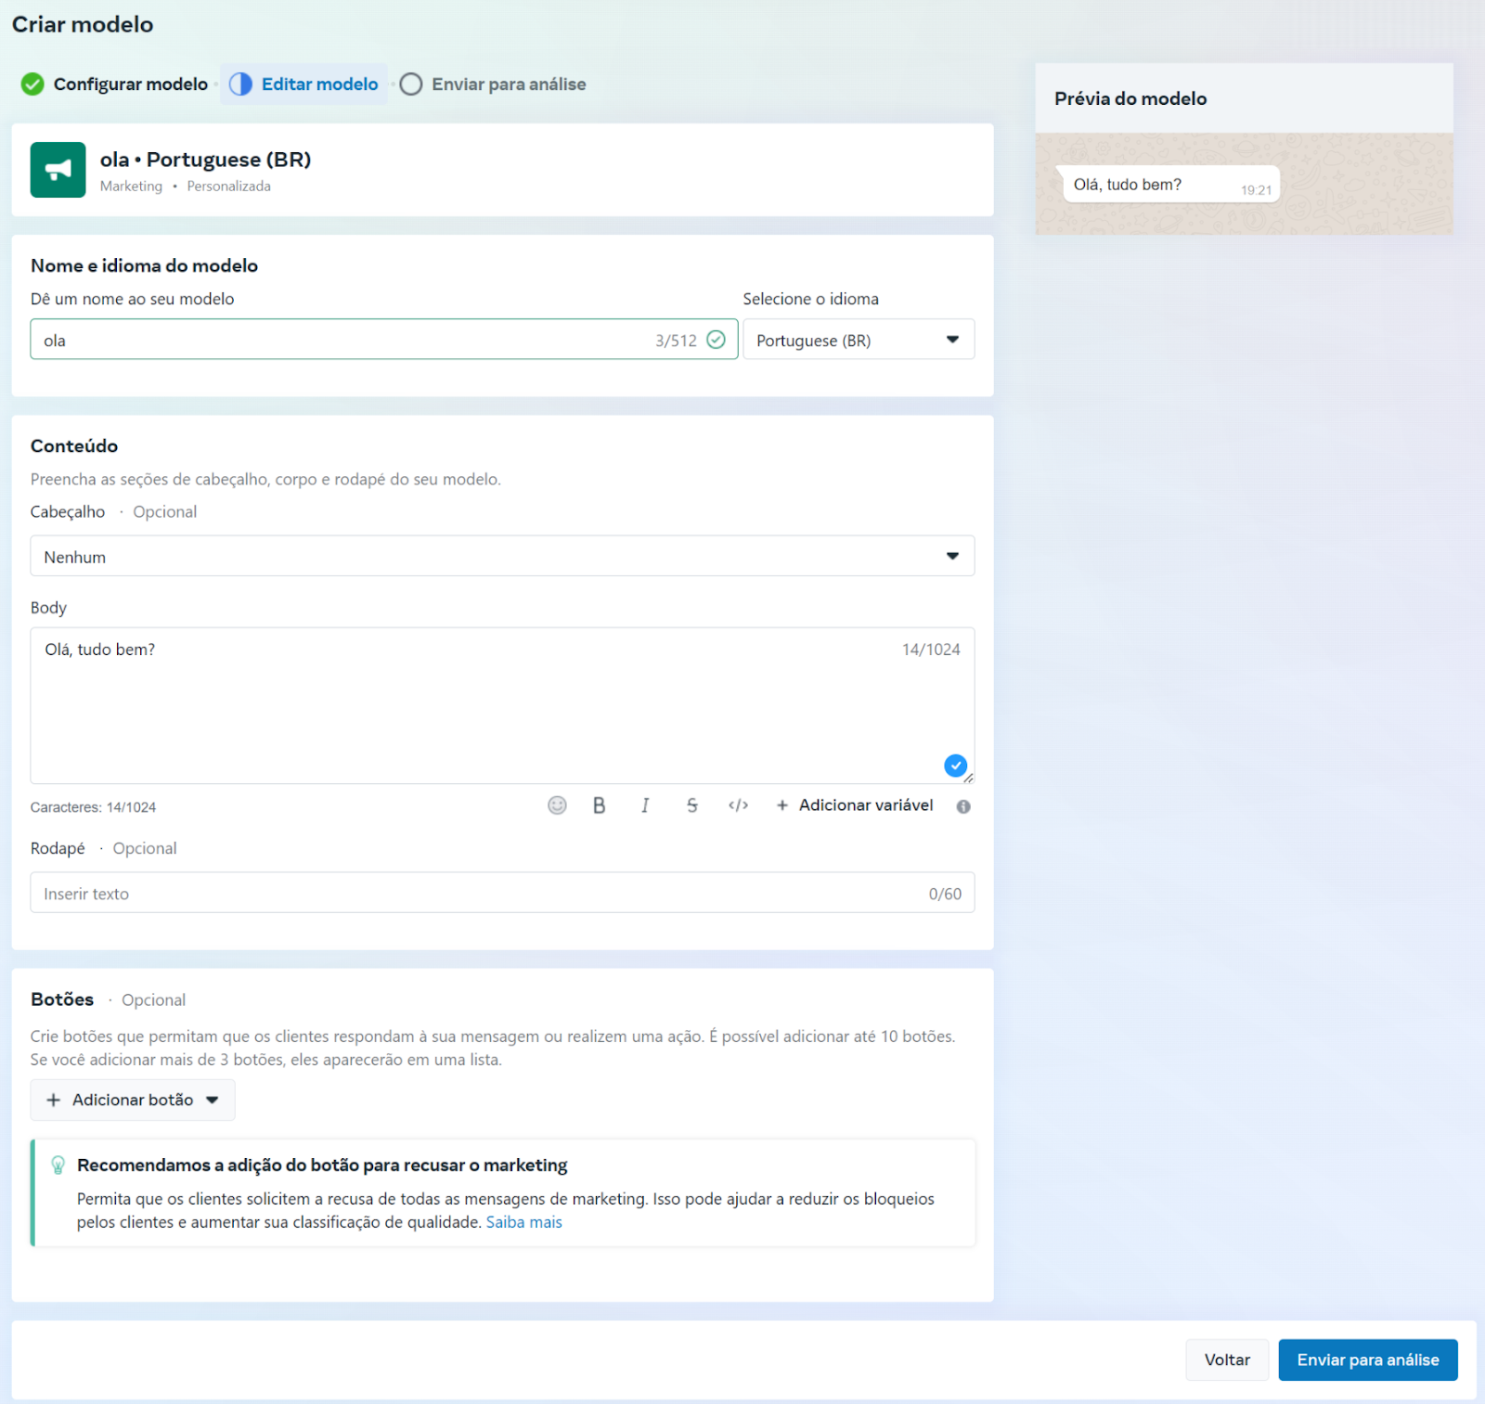Click the 3/512 character counter
Screen dimensions: 1485x1404
(x=676, y=341)
